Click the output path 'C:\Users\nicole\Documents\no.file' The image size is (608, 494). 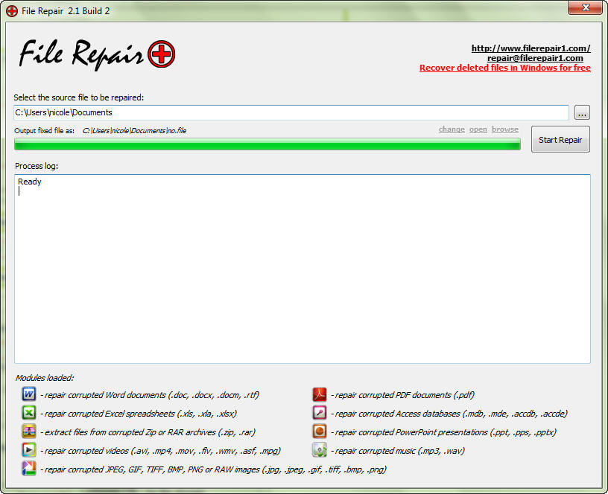pos(134,131)
